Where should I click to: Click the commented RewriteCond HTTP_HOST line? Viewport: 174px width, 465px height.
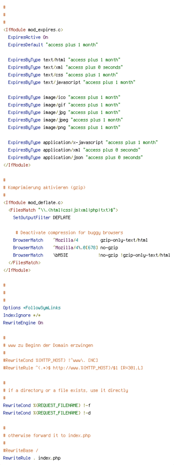coord(50,360)
